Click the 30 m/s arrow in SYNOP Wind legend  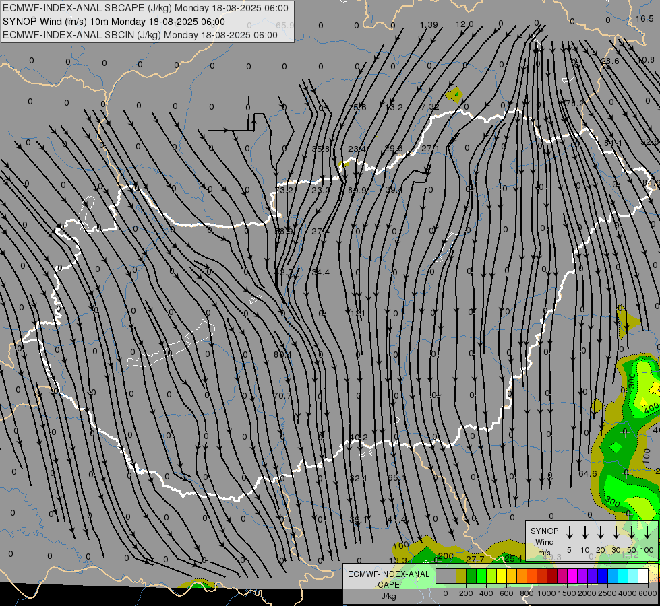coord(616,532)
